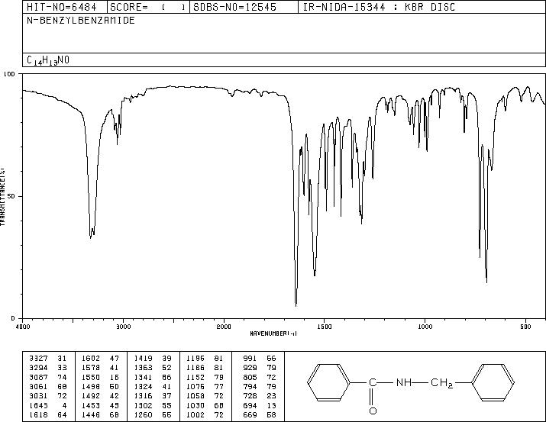Image resolution: width=546 pixels, height=422 pixels.
Task: Click the 1316 peak table entry
Action: click(x=153, y=396)
